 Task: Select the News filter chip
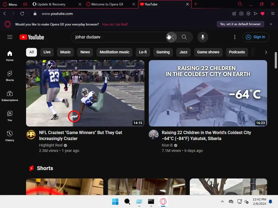[x=85, y=52]
